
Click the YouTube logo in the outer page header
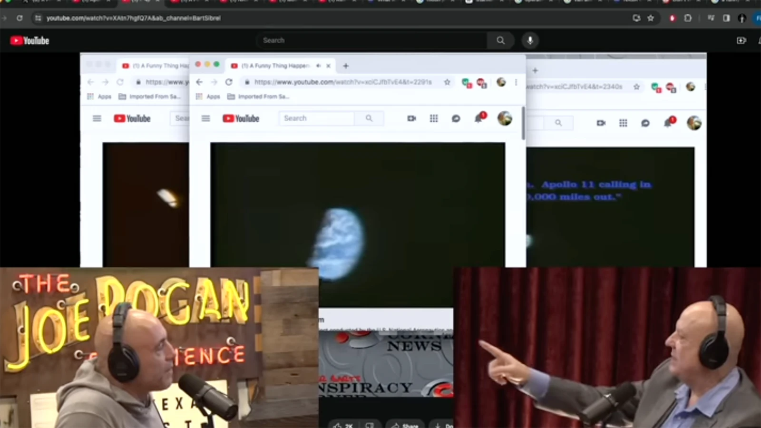29,41
